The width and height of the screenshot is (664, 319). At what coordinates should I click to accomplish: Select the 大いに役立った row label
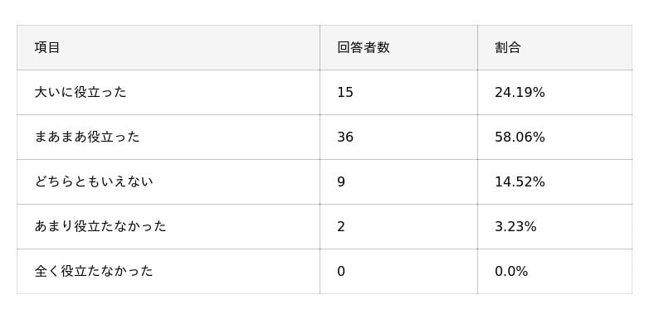pos(81,93)
